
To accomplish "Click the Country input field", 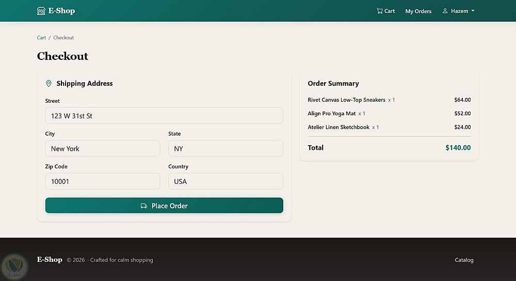I will pyautogui.click(x=225, y=181).
